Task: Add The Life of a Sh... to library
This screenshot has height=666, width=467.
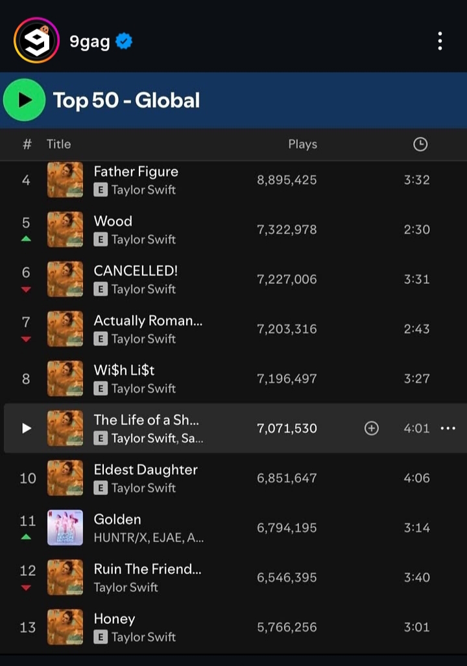Action: (371, 428)
